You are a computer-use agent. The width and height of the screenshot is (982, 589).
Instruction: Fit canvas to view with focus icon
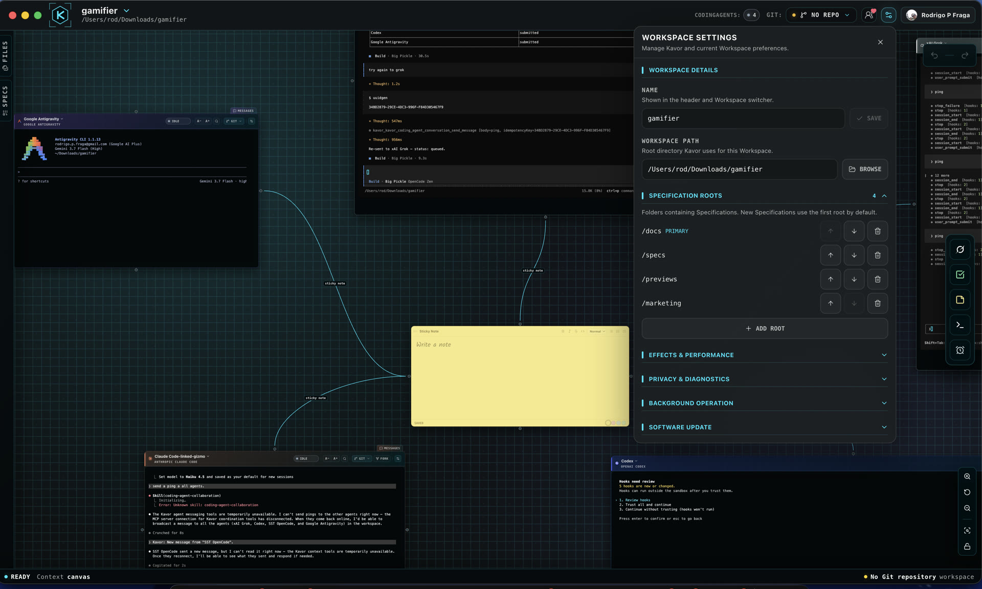(967, 531)
